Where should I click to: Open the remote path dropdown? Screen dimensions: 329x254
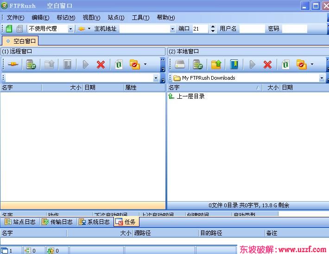point(156,78)
